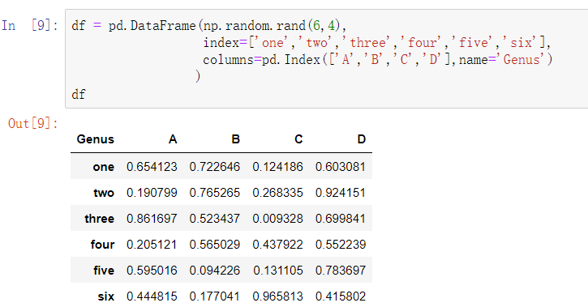Image resolution: width=588 pixels, height=307 pixels.
Task: Click the 'three' string in the index list
Action: tap(367, 43)
